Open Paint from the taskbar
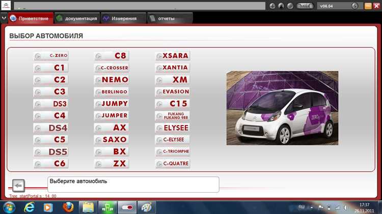 [146, 207]
